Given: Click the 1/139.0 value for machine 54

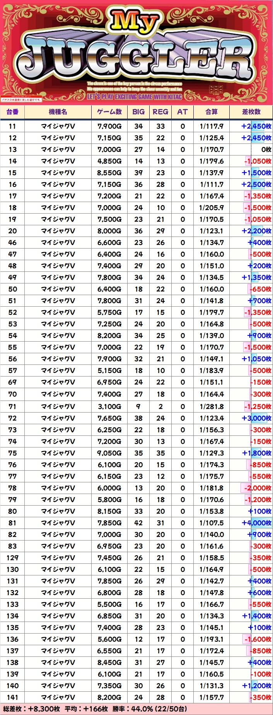Looking at the screenshot, I should pyautogui.click(x=212, y=335).
